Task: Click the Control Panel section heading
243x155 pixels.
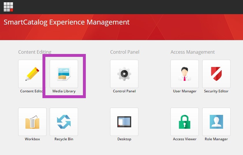Action: pyautogui.click(x=125, y=52)
